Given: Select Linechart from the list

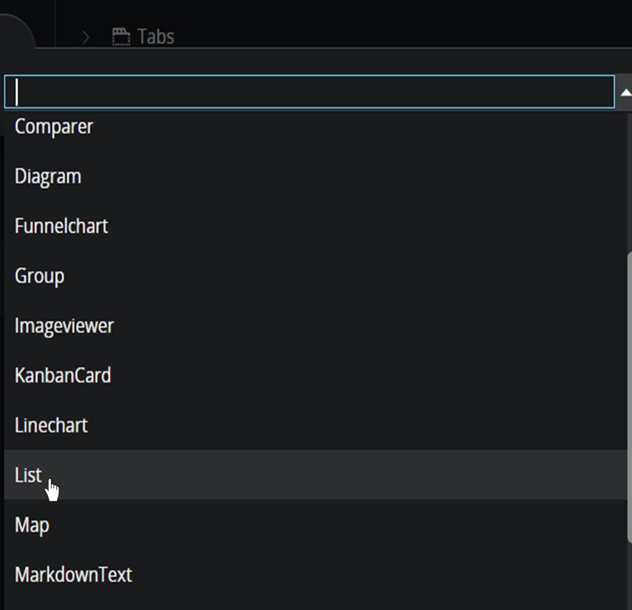Looking at the screenshot, I should point(51,425).
